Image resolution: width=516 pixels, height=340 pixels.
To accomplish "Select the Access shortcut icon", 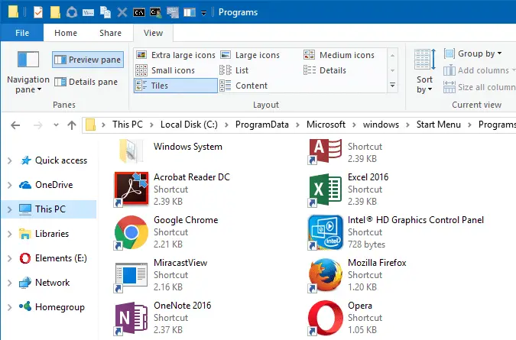I will coord(325,151).
